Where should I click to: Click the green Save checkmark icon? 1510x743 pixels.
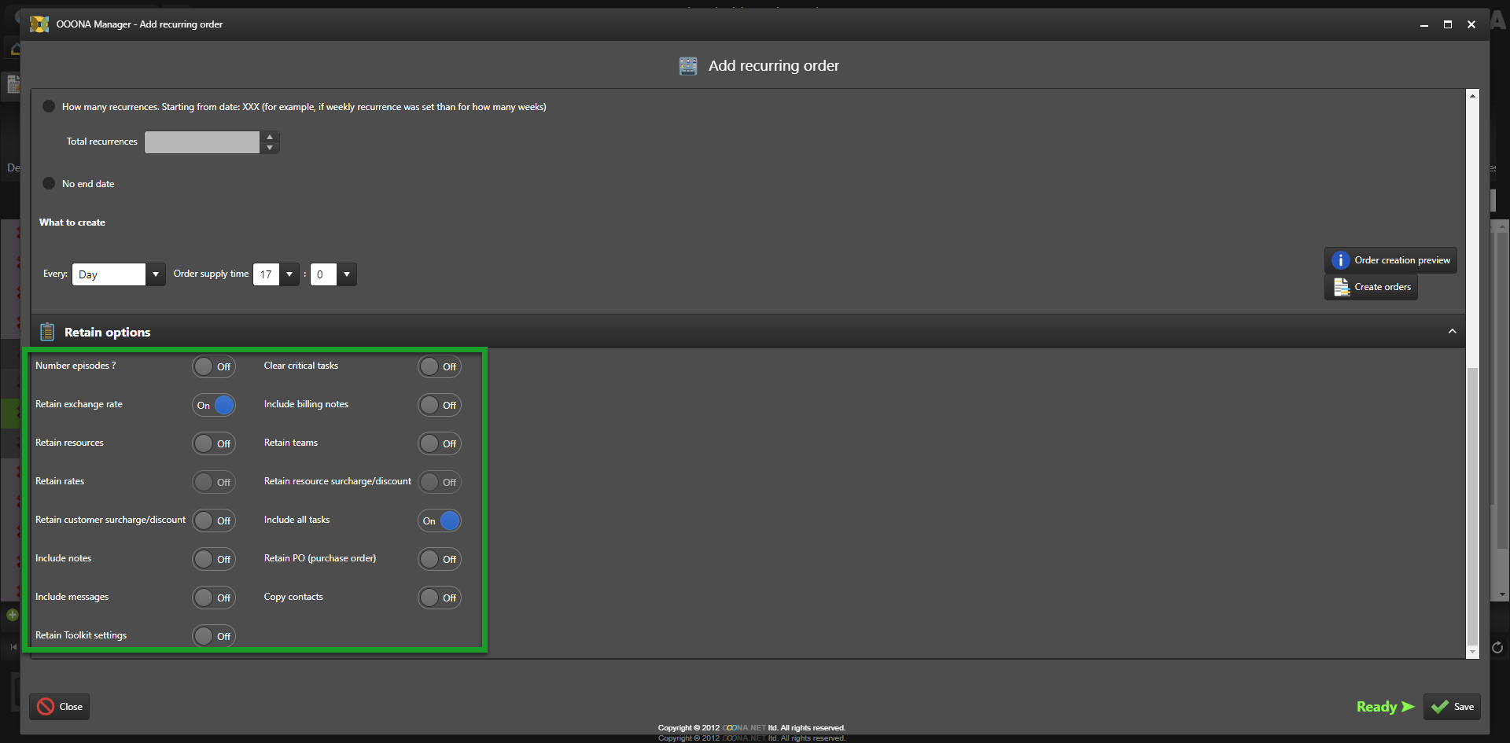(1440, 707)
